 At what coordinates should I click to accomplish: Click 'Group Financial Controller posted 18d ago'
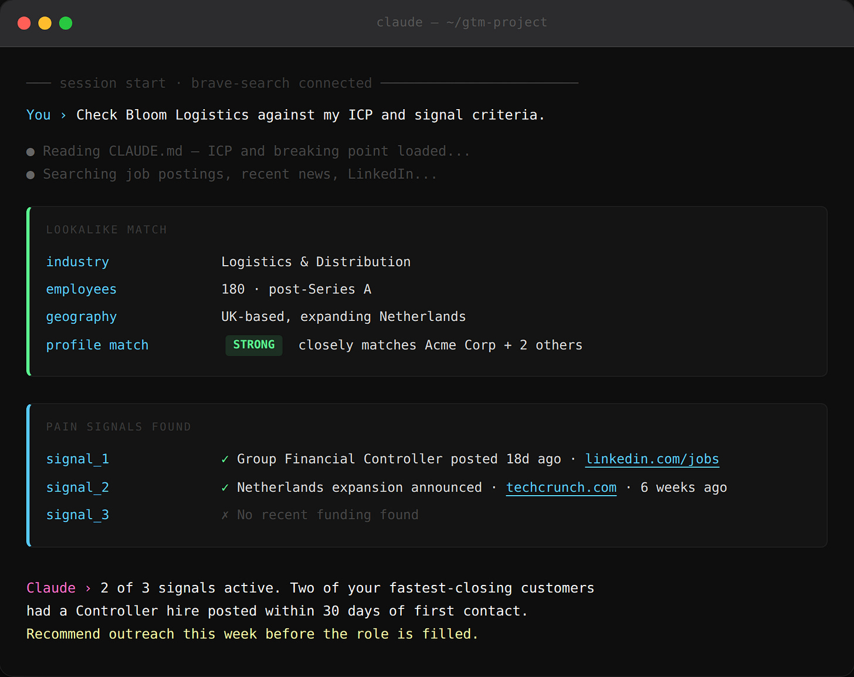tap(399, 459)
